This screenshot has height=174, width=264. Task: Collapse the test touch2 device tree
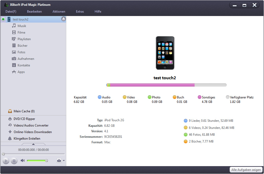point(3,19)
